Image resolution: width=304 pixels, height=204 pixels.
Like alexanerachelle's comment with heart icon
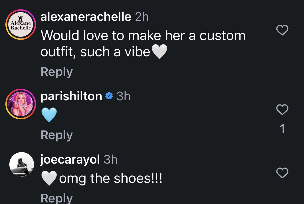pyautogui.click(x=282, y=30)
